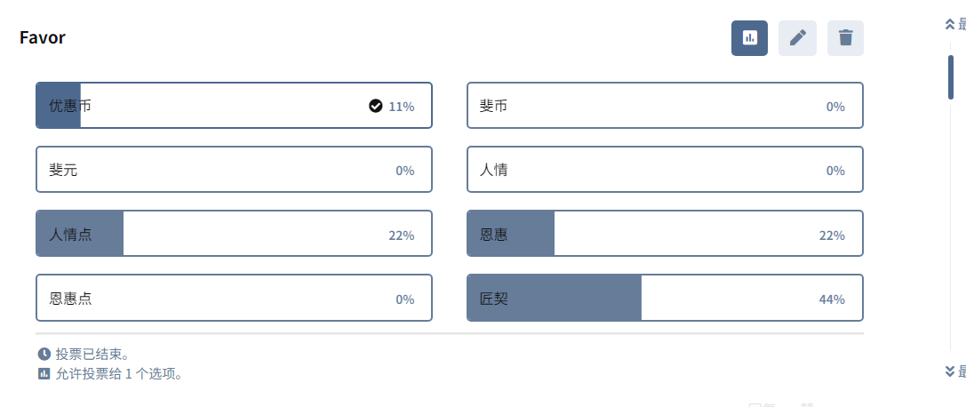Jump to top with double-up chevron
The height and width of the screenshot is (407, 966).
[950, 25]
